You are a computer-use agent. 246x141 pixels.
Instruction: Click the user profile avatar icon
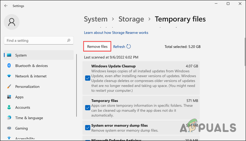12,22
